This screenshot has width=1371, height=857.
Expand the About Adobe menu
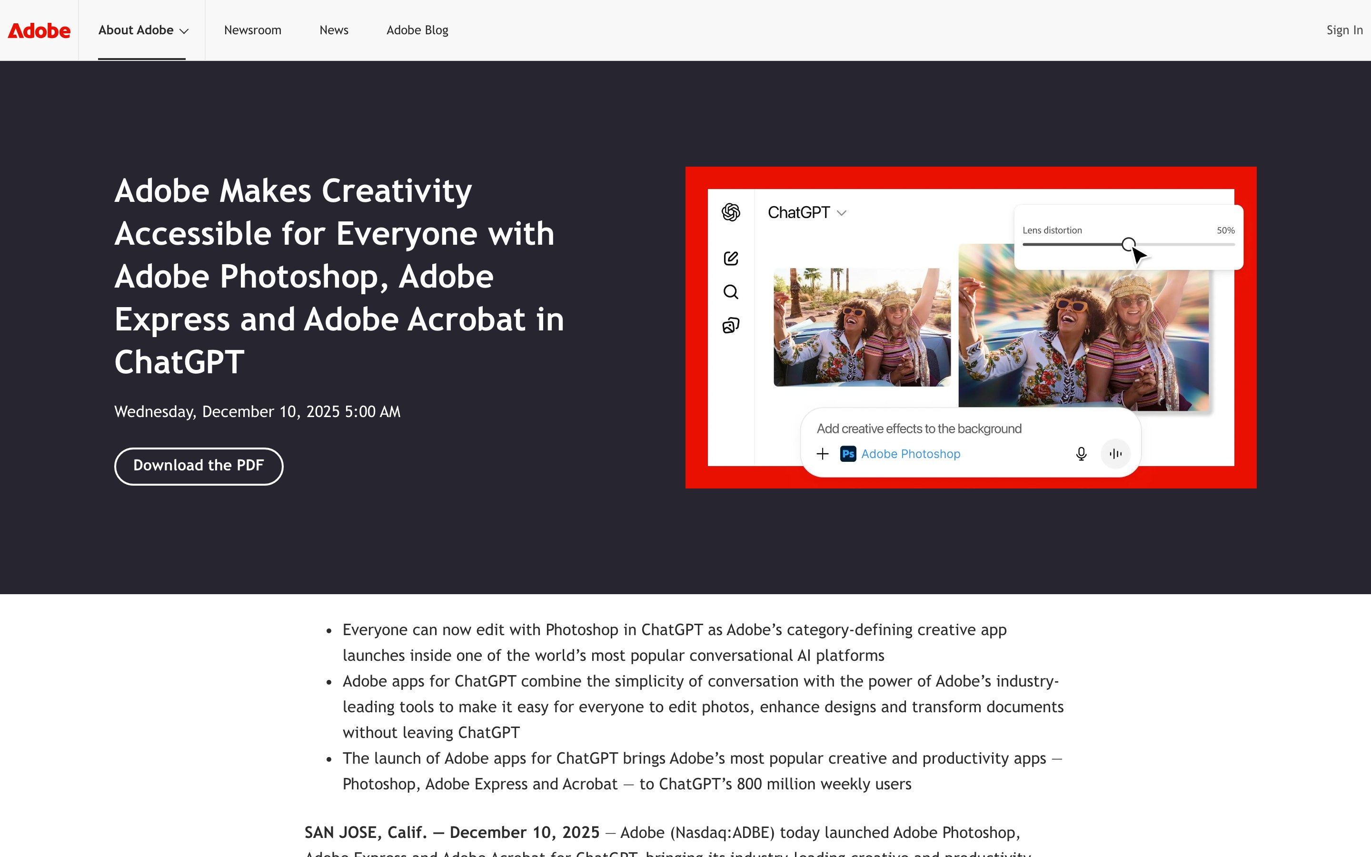coord(143,30)
